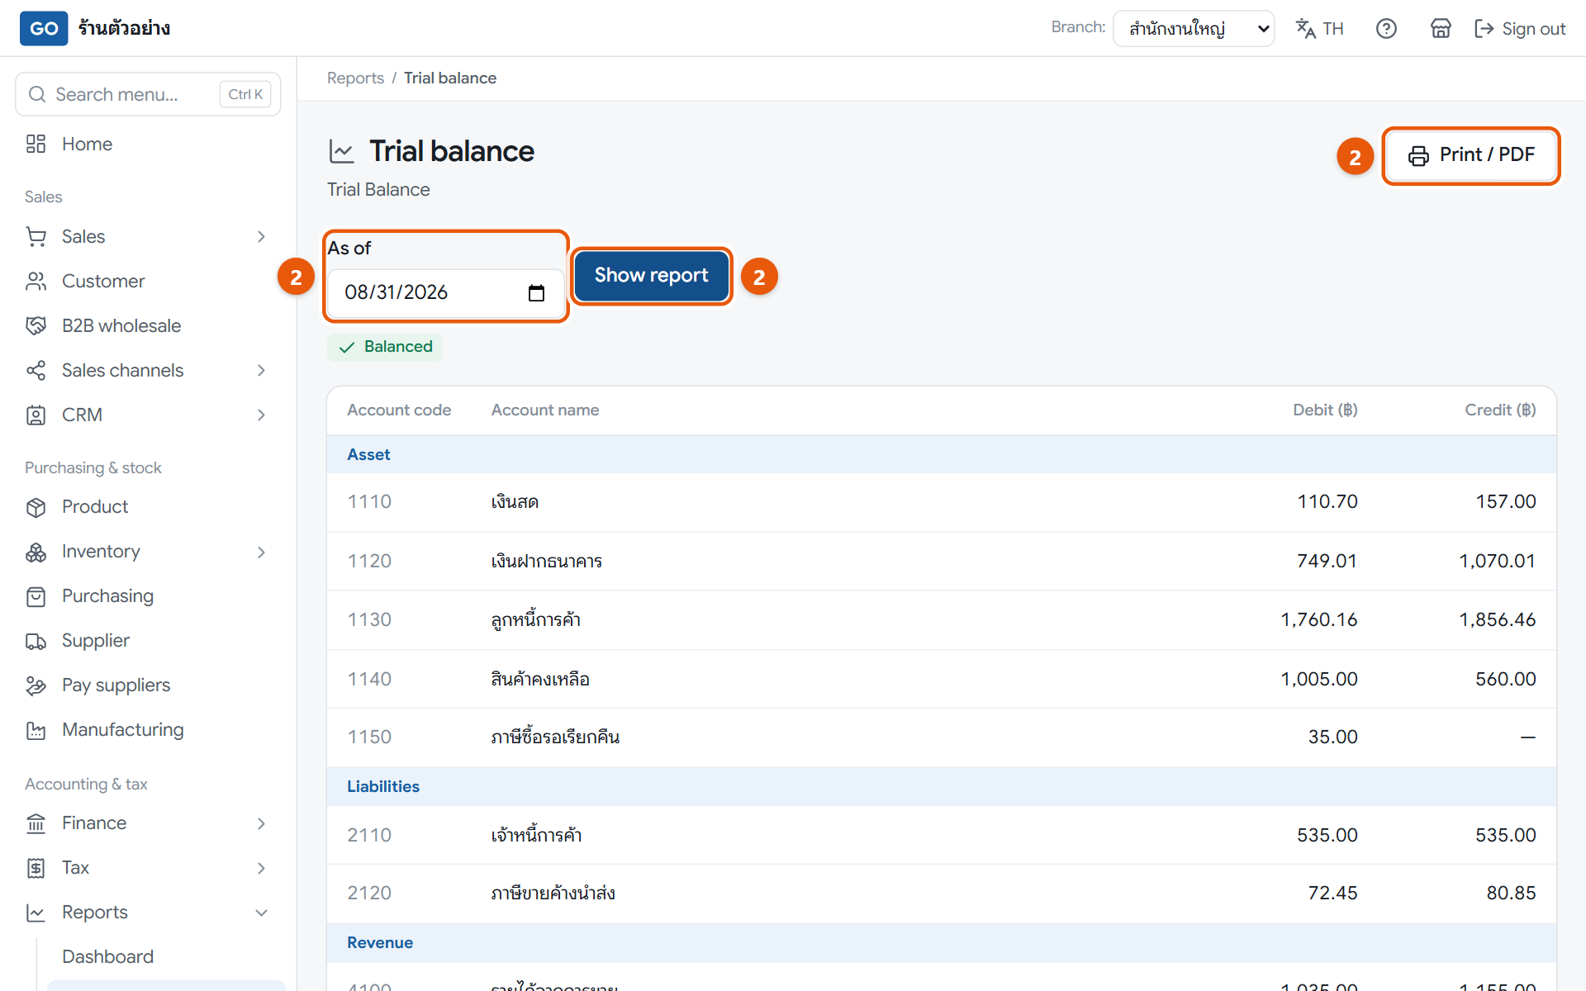Click the search magnifier icon in menu search
Image resolution: width=1586 pixels, height=991 pixels.
click(x=37, y=94)
